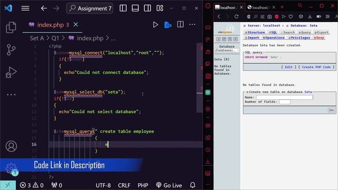Go back in VS Code navigation history
Viewport: 338px width, 190px height.
tap(44, 8)
